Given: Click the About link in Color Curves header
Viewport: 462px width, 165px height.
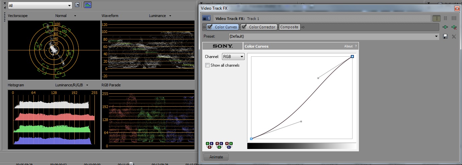Looking at the screenshot, I should [348, 46].
